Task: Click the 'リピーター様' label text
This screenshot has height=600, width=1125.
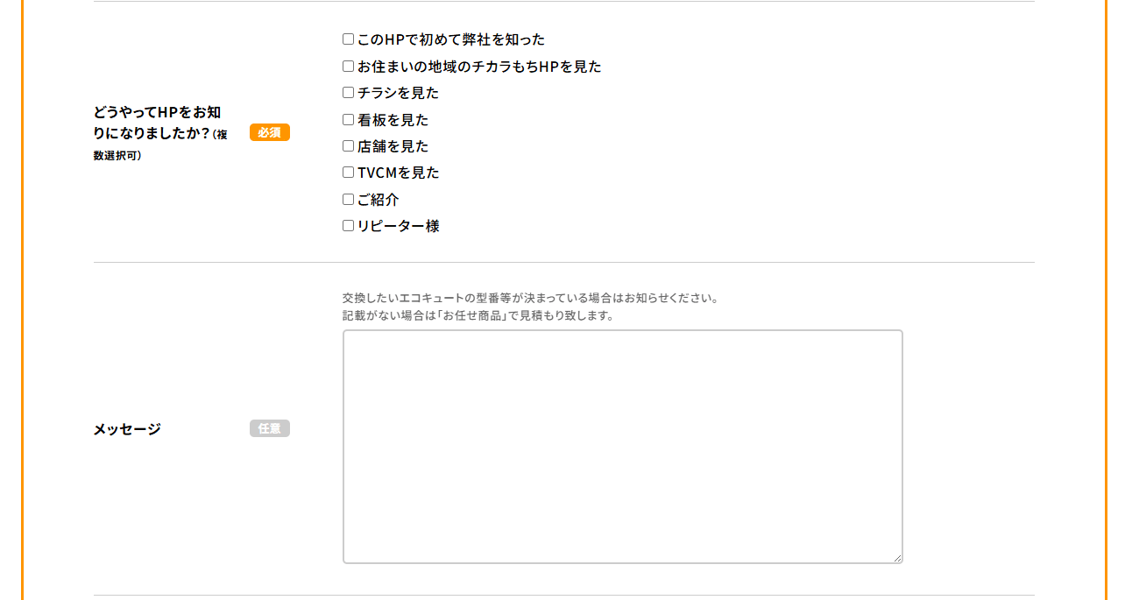Action: point(399,226)
